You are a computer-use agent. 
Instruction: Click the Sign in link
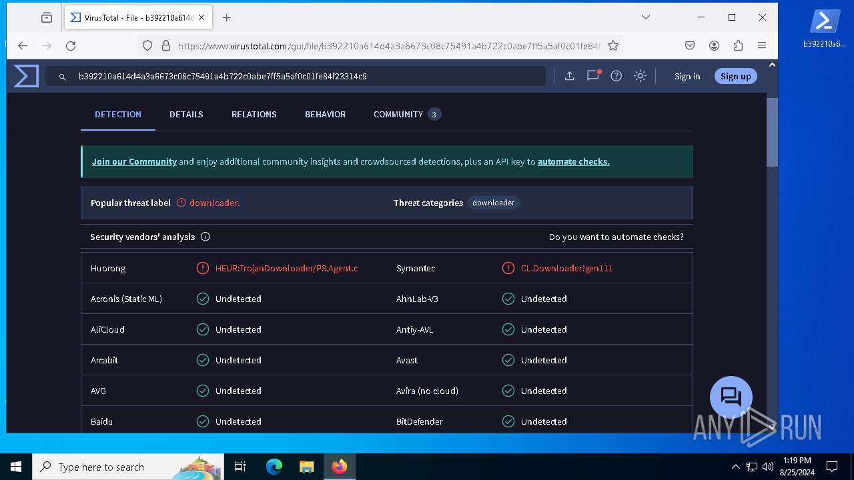point(687,76)
